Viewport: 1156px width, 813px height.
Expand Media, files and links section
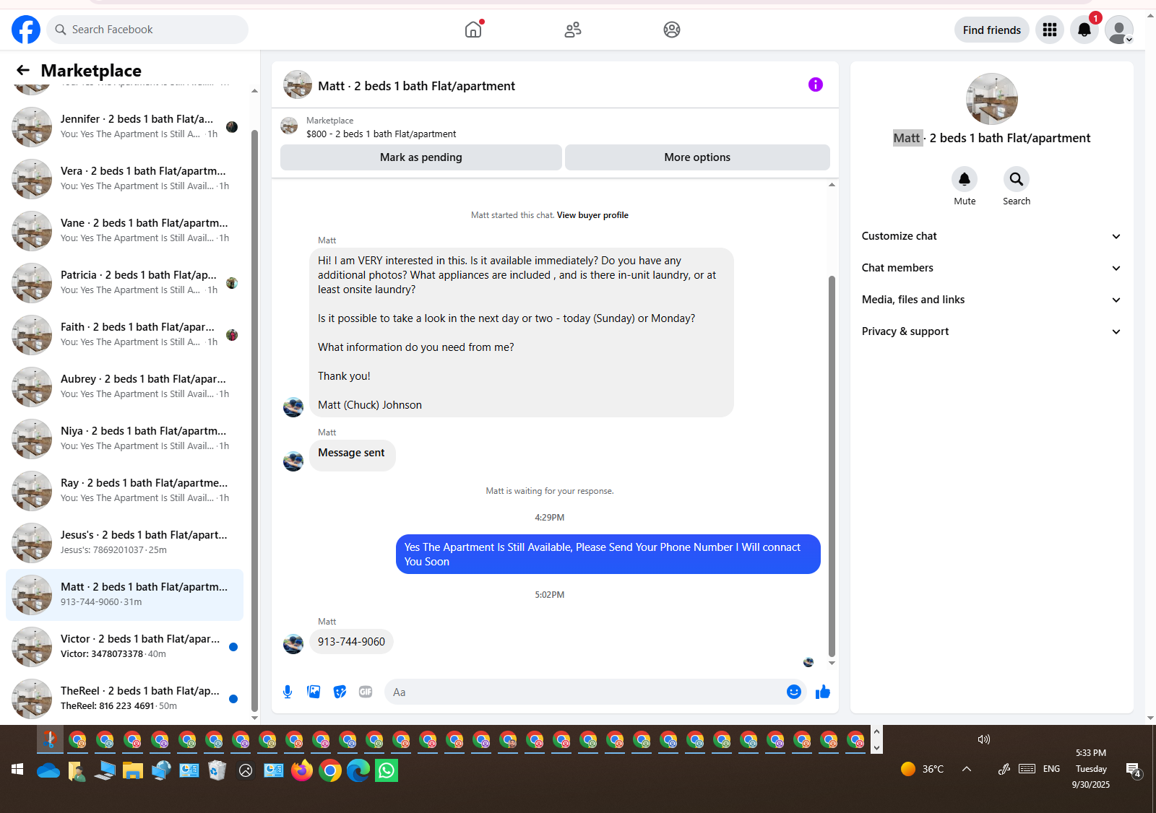click(992, 300)
